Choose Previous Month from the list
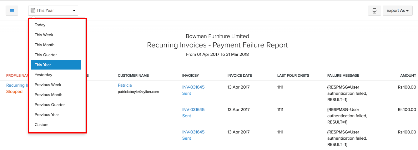The width and height of the screenshot is (418, 150). click(48, 95)
